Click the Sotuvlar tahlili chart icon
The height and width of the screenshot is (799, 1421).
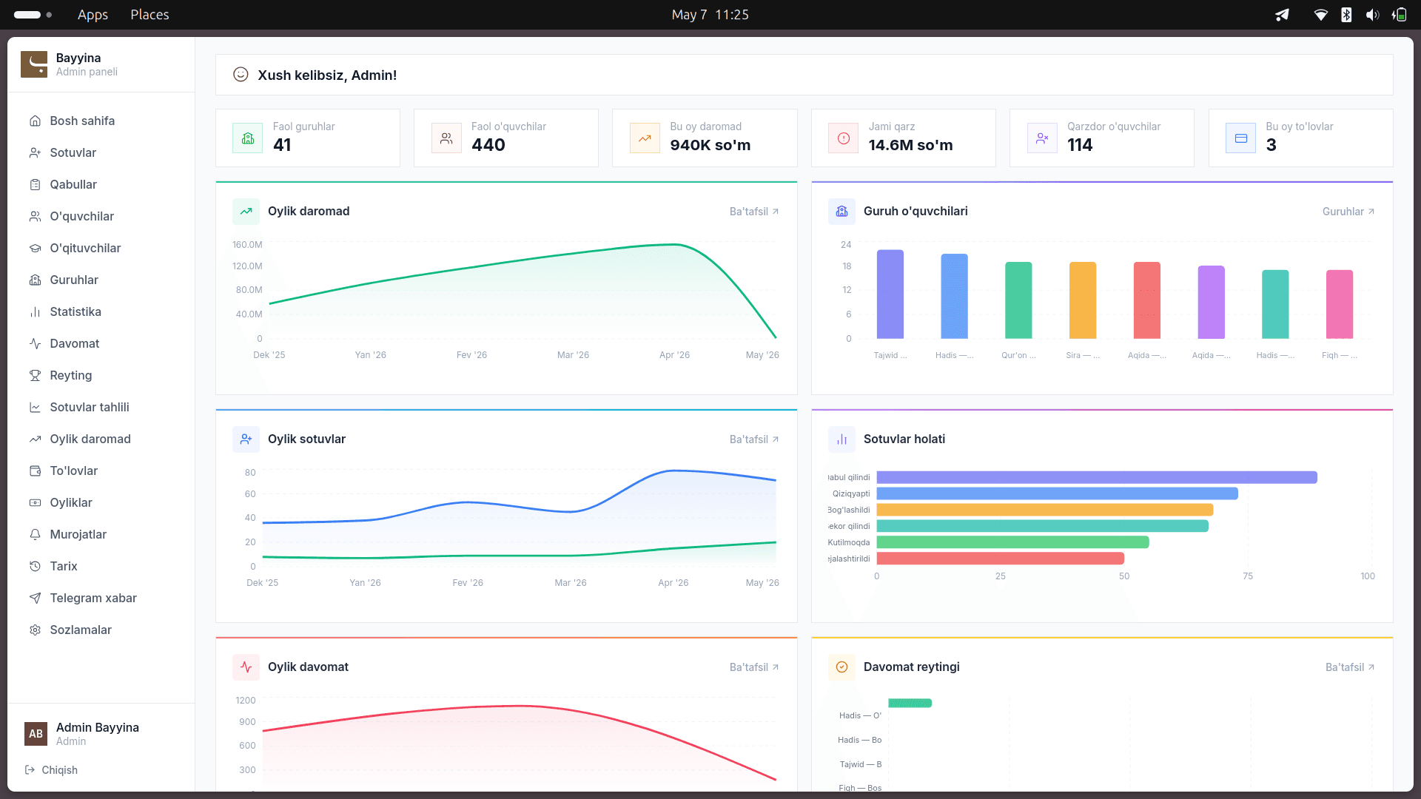click(35, 407)
